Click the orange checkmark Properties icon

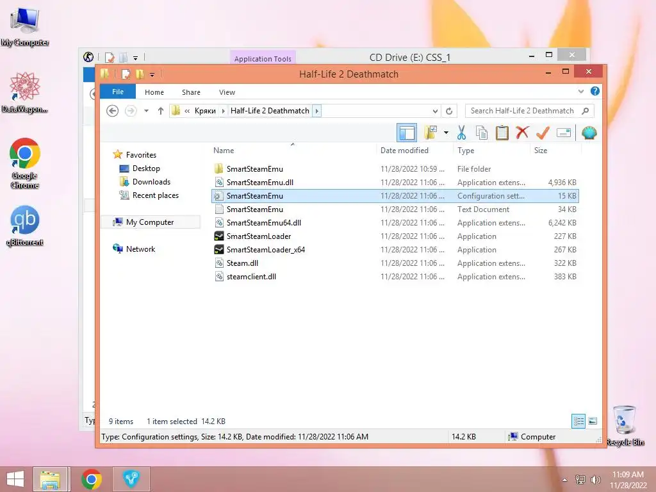point(543,133)
